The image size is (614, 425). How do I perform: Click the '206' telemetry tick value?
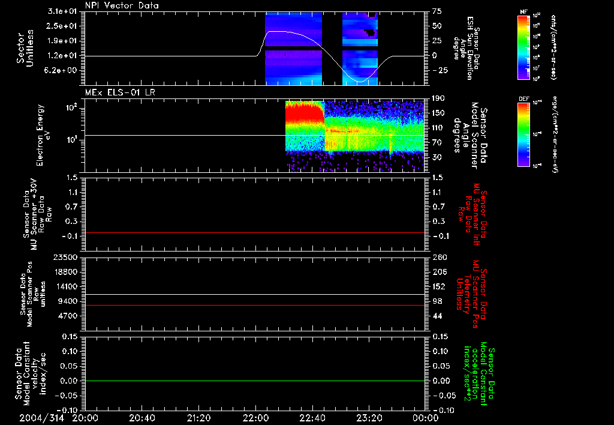pos(440,272)
